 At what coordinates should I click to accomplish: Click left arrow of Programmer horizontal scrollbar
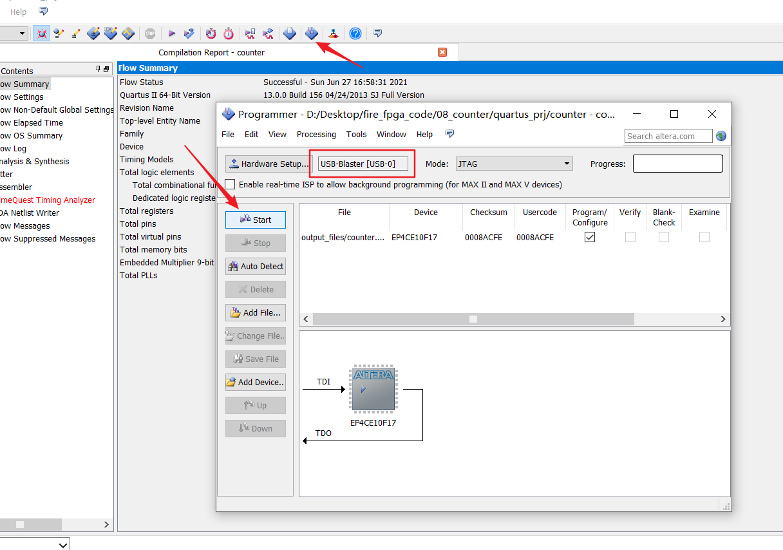pyautogui.click(x=306, y=319)
